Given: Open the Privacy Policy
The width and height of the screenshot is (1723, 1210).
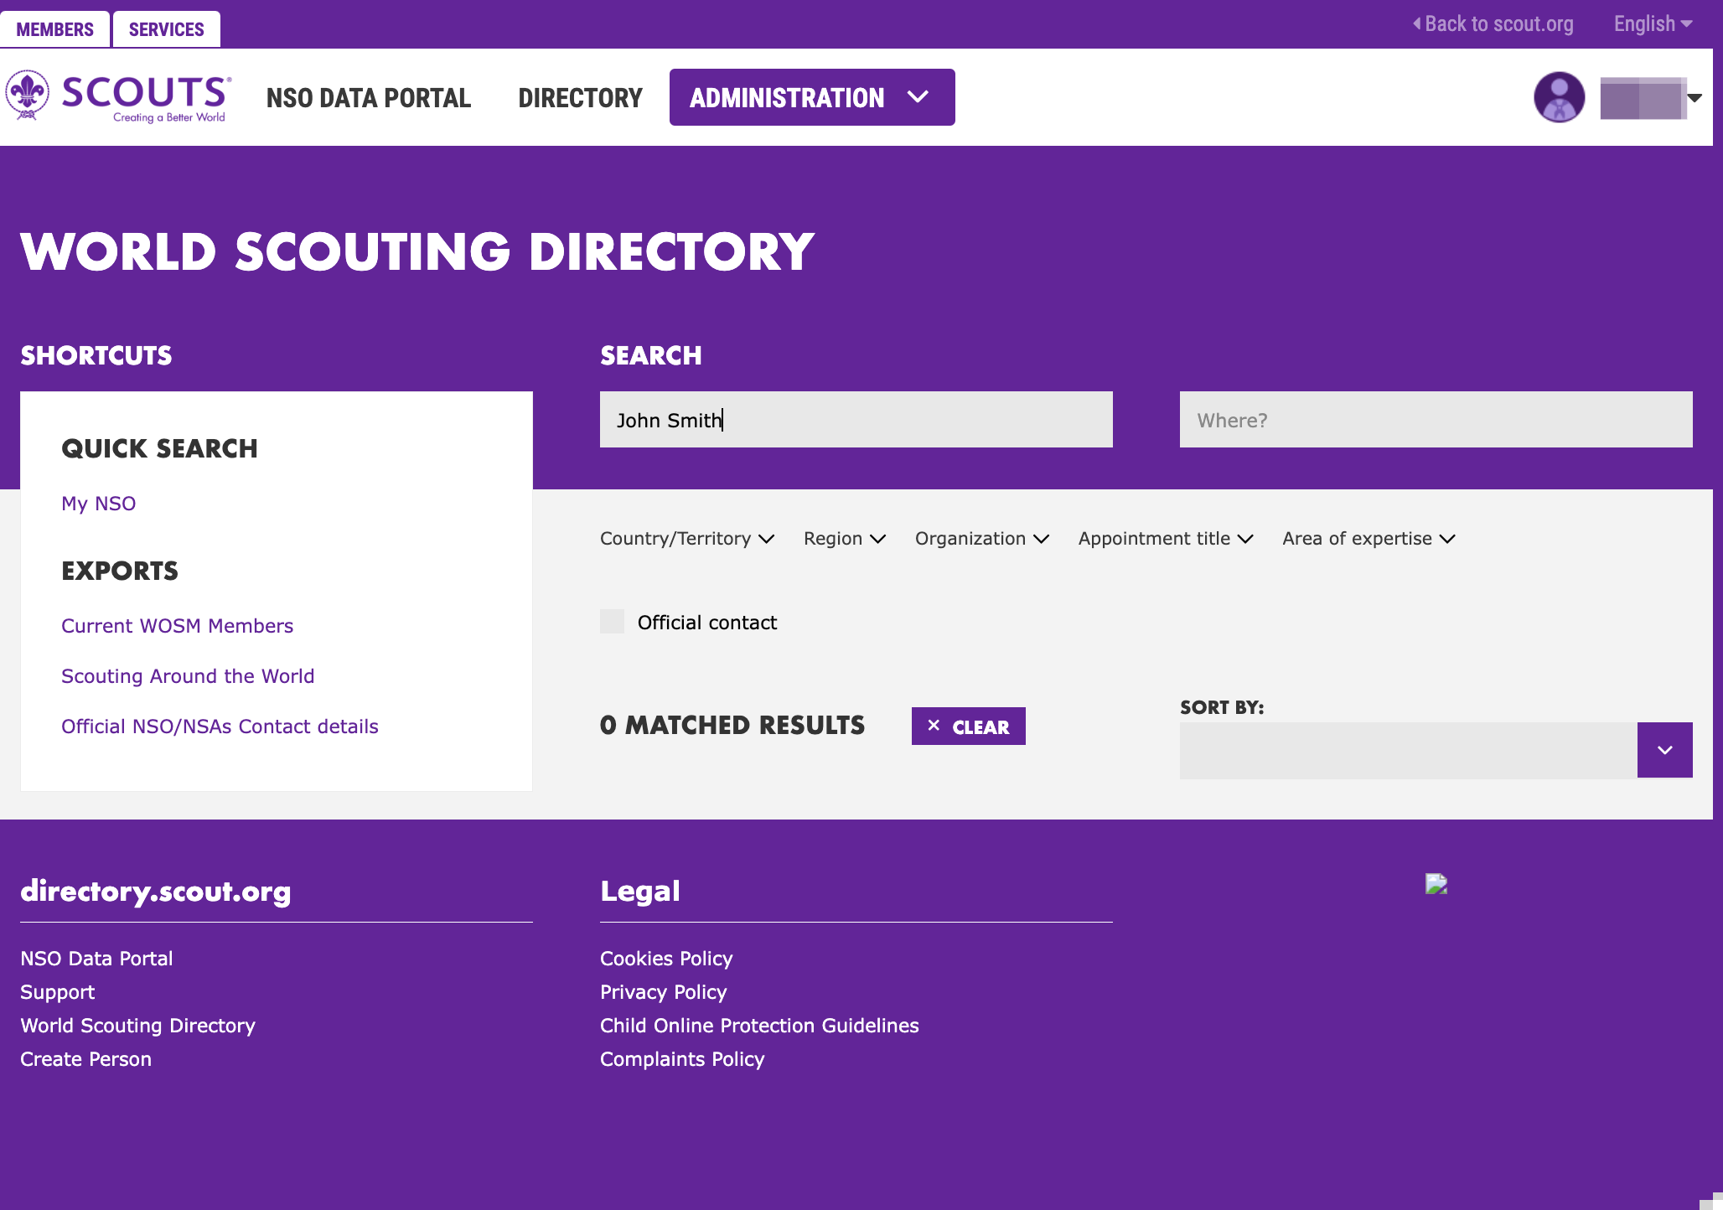Looking at the screenshot, I should tap(663, 992).
